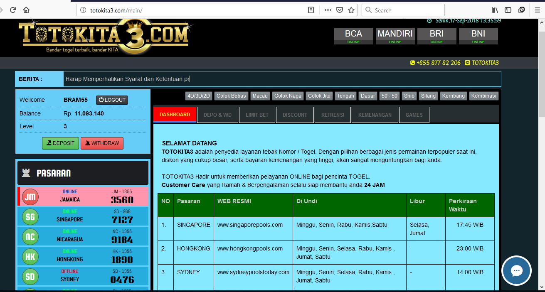Screen dimensions: 545x292
Task: Click the SD Sydney market icon
Action: click(30, 277)
